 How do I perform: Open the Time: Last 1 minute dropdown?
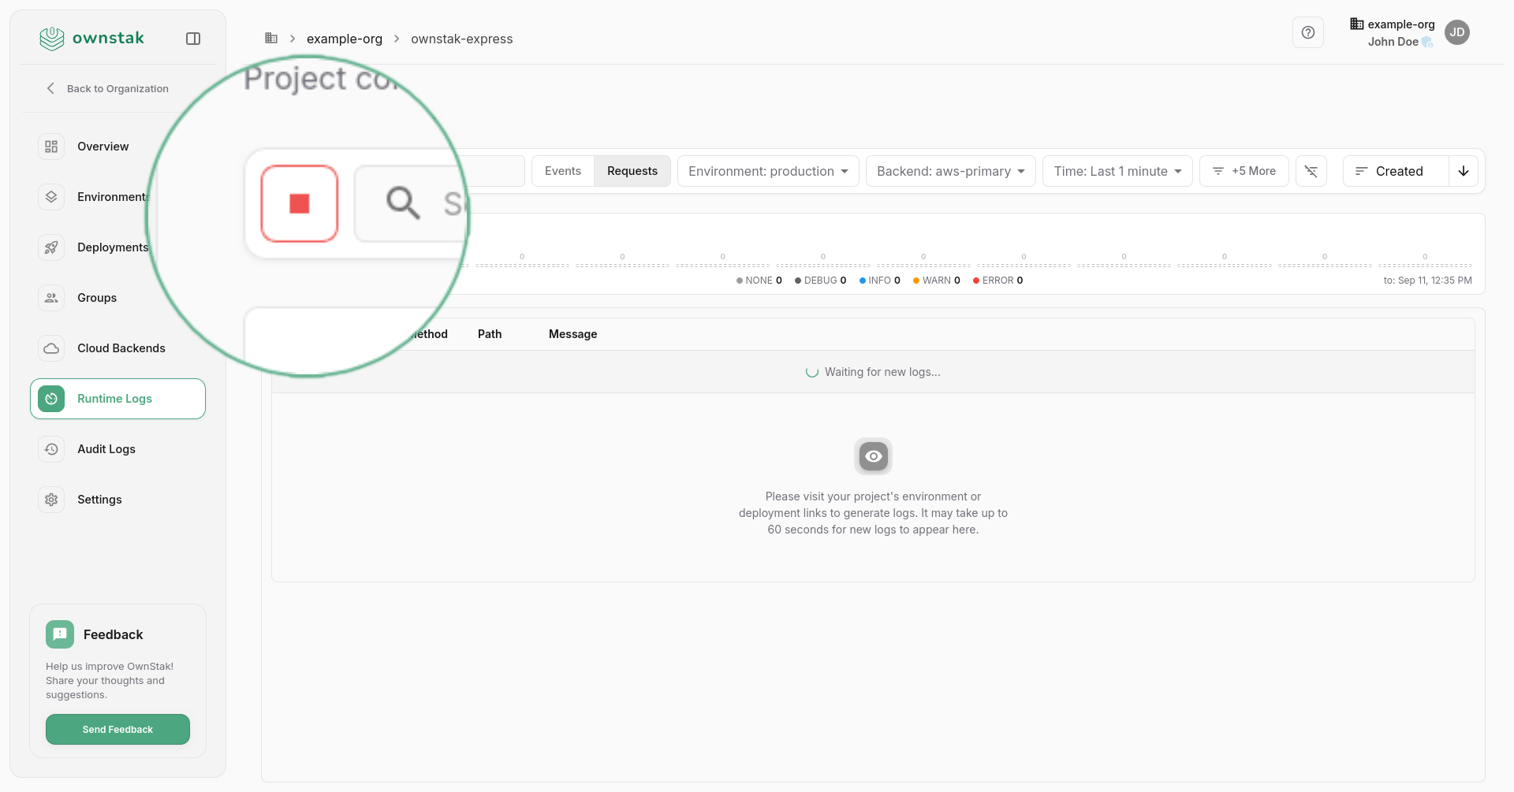pyautogui.click(x=1117, y=171)
